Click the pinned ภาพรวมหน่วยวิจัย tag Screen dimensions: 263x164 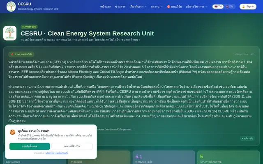click(21, 55)
